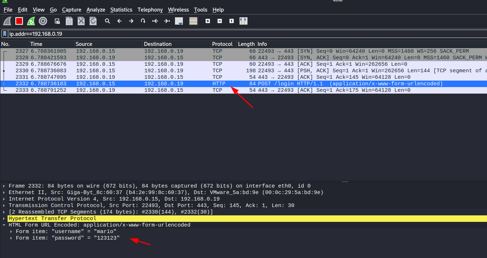Viewport: 487px width, 258px height.
Task: Zoom out main window text
Action: point(220,21)
